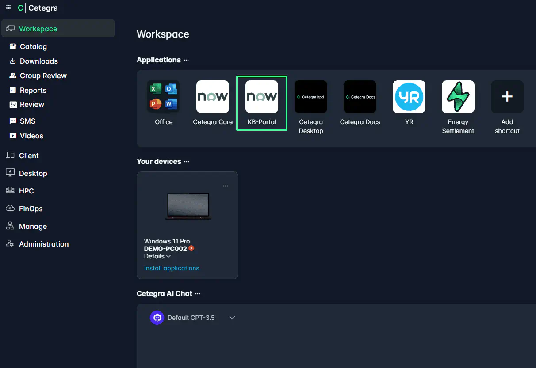
Task: Open the KB-Portal application tile
Action: point(262,97)
